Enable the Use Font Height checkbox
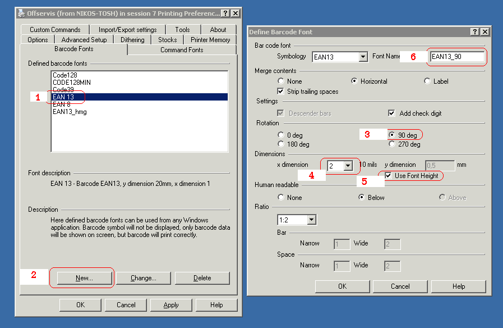 point(389,176)
